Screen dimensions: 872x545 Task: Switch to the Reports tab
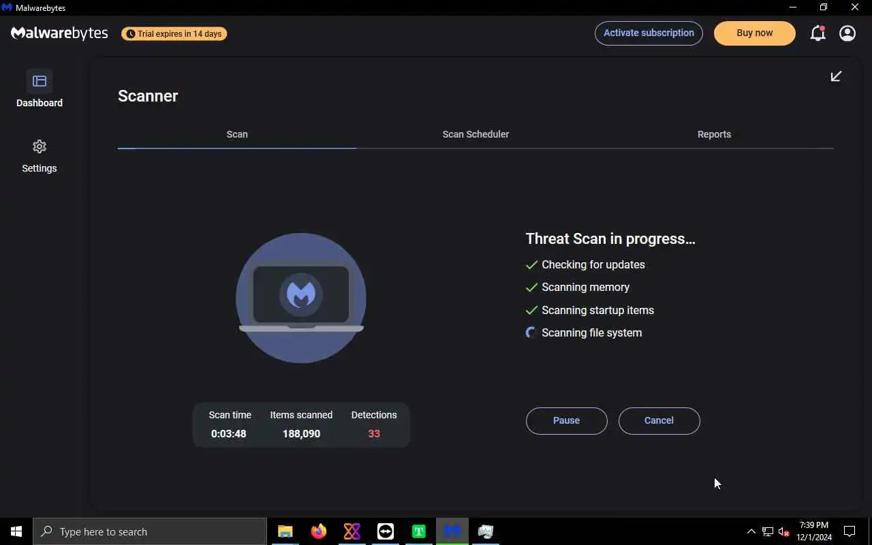[714, 134]
